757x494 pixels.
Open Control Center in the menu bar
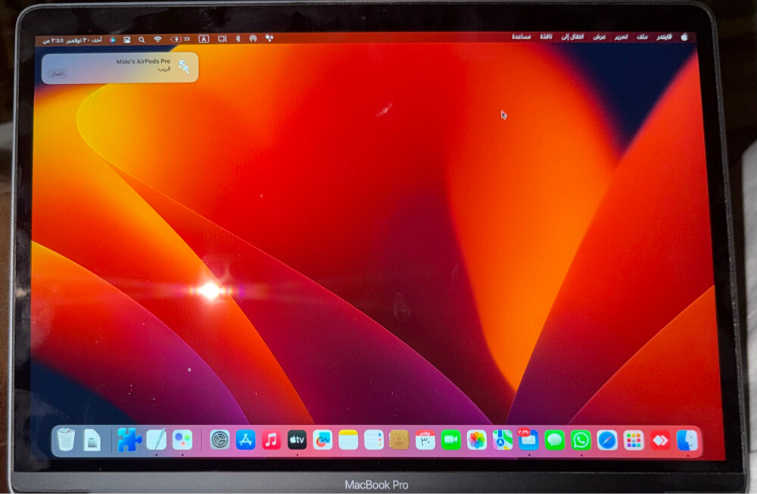click(127, 40)
